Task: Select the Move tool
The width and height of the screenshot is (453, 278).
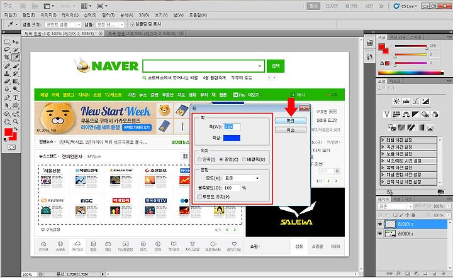Action: tap(16, 42)
